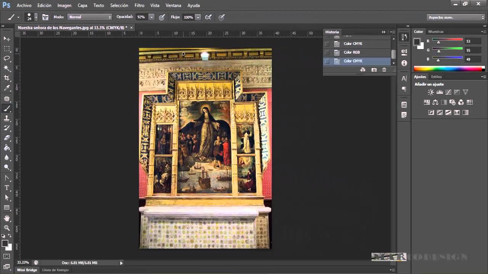Viewport: 488px width, 274px height.
Task: Pick the Hand tool
Action: [7, 218]
